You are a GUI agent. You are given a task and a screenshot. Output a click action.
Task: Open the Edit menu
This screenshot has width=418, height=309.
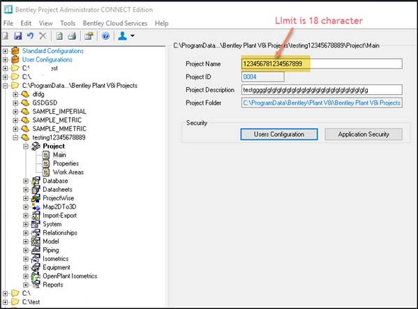coord(26,24)
